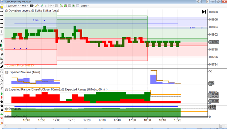Screen dimensions: 227x129
Task: Click the 0.0001 range value marker
Action: coord(214,101)
